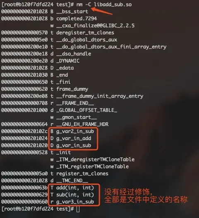Click the nm -C libadd_sub.so command text
The width and height of the screenshot is (199, 218).
click(104, 5)
